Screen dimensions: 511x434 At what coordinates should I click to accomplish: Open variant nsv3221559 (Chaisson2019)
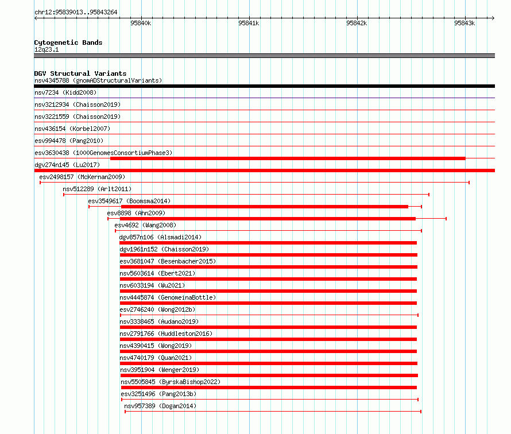click(78, 117)
